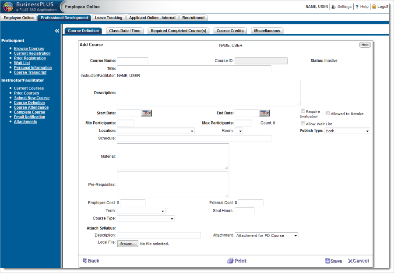Open the End Date calendar picker

(264, 113)
